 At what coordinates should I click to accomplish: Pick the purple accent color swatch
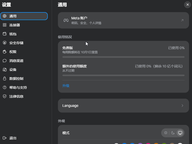click(140, 143)
